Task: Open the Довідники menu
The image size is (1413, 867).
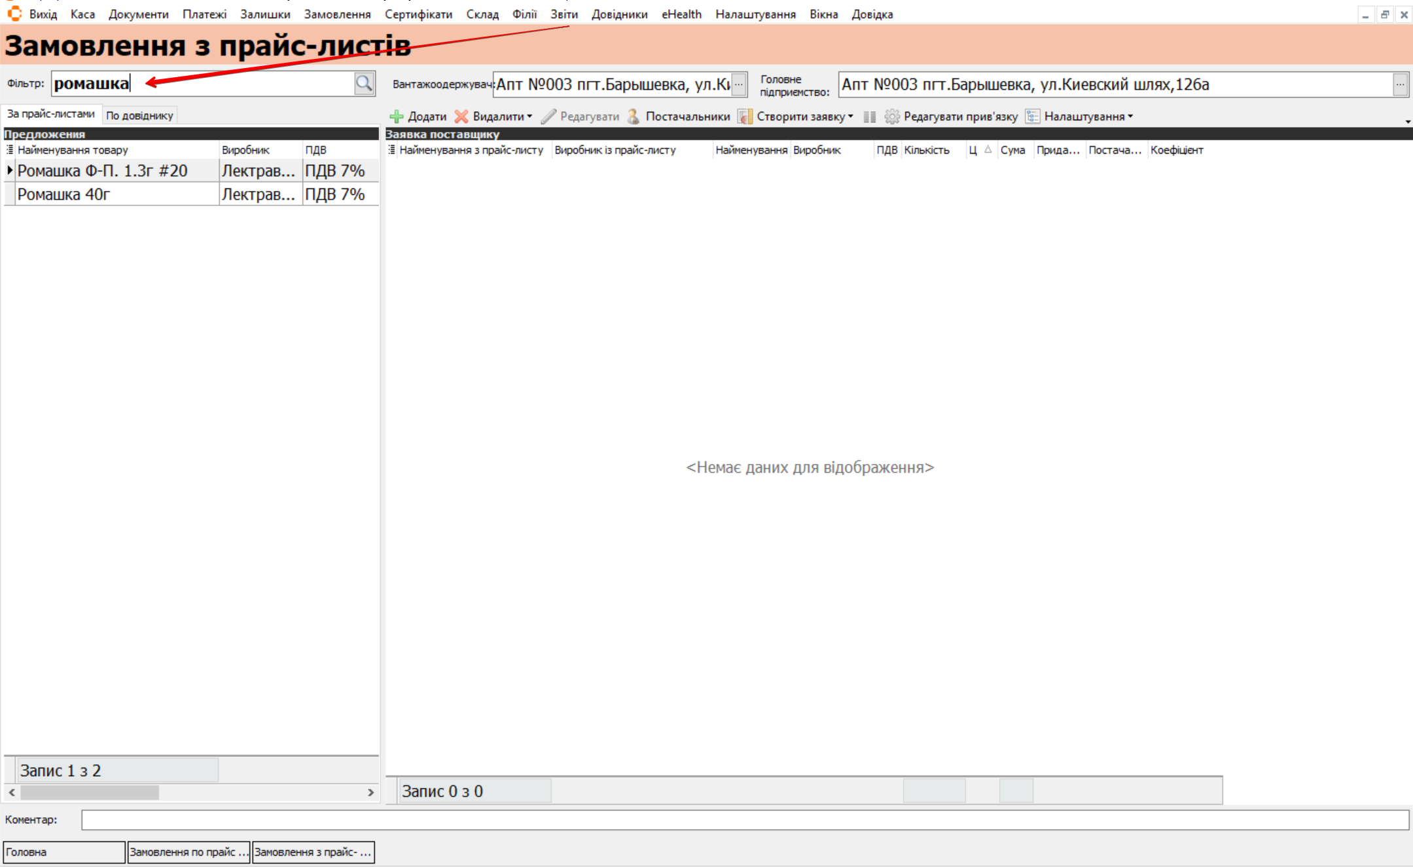Action: [x=619, y=14]
